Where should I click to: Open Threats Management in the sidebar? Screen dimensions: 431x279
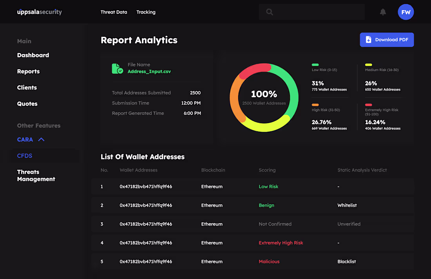click(x=36, y=175)
